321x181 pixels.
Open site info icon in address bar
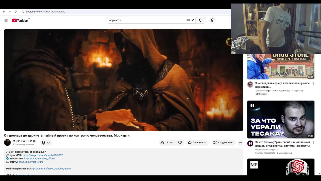pos(23,12)
